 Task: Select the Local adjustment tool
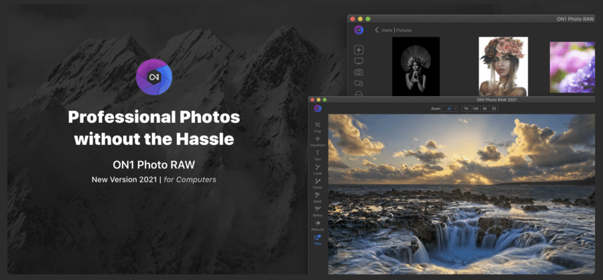coord(318,170)
